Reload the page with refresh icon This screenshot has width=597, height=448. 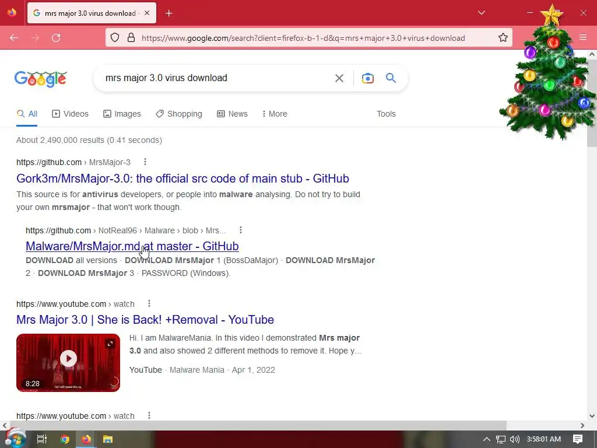56,38
